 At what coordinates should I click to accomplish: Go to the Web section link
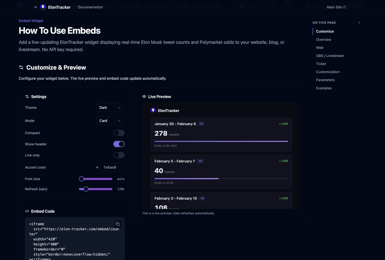point(320,48)
